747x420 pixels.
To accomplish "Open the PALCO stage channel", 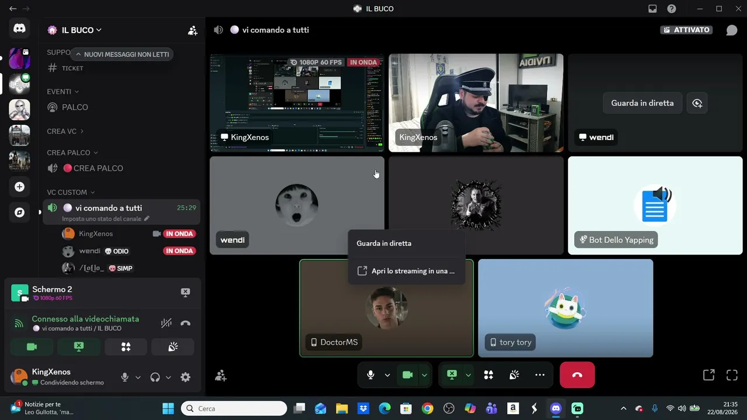I will click(x=121, y=107).
